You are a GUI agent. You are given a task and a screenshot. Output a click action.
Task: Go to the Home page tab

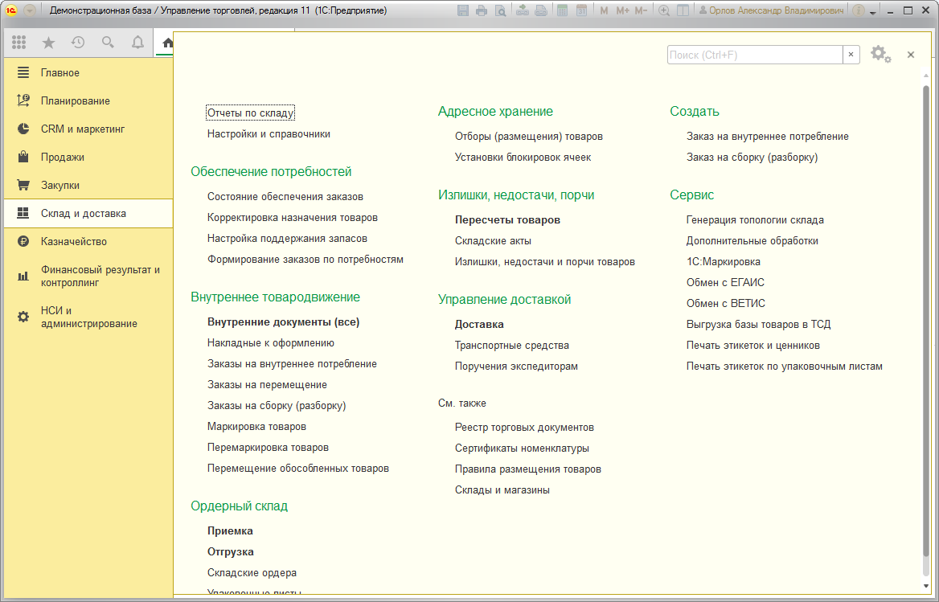pyautogui.click(x=167, y=43)
